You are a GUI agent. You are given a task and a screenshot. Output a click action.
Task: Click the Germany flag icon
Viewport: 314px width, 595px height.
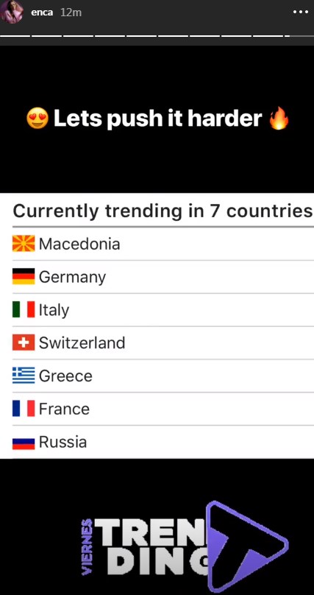tap(24, 277)
